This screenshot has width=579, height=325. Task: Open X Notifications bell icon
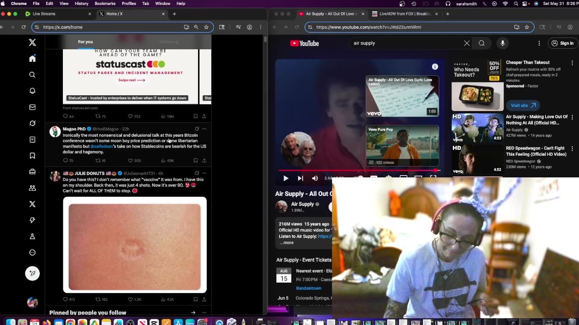[32, 91]
